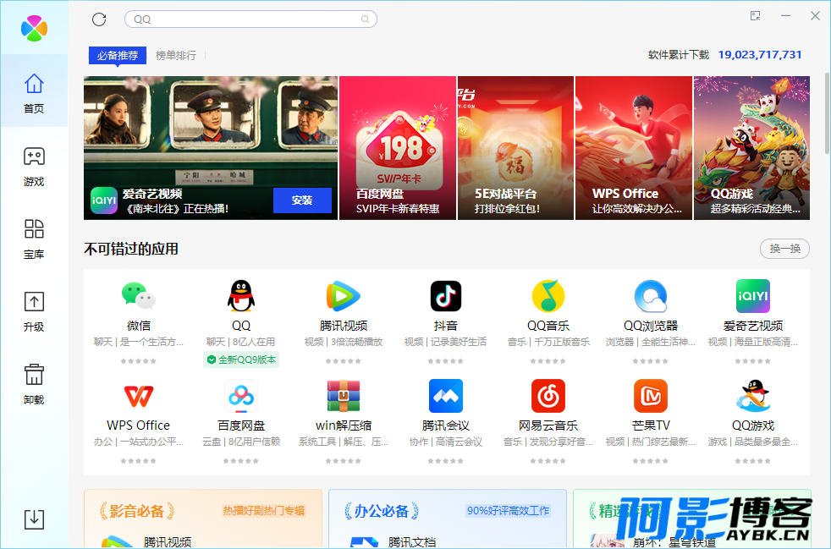The width and height of the screenshot is (831, 549).
Task: Click the download count 19,023,717,731
Action: click(759, 55)
